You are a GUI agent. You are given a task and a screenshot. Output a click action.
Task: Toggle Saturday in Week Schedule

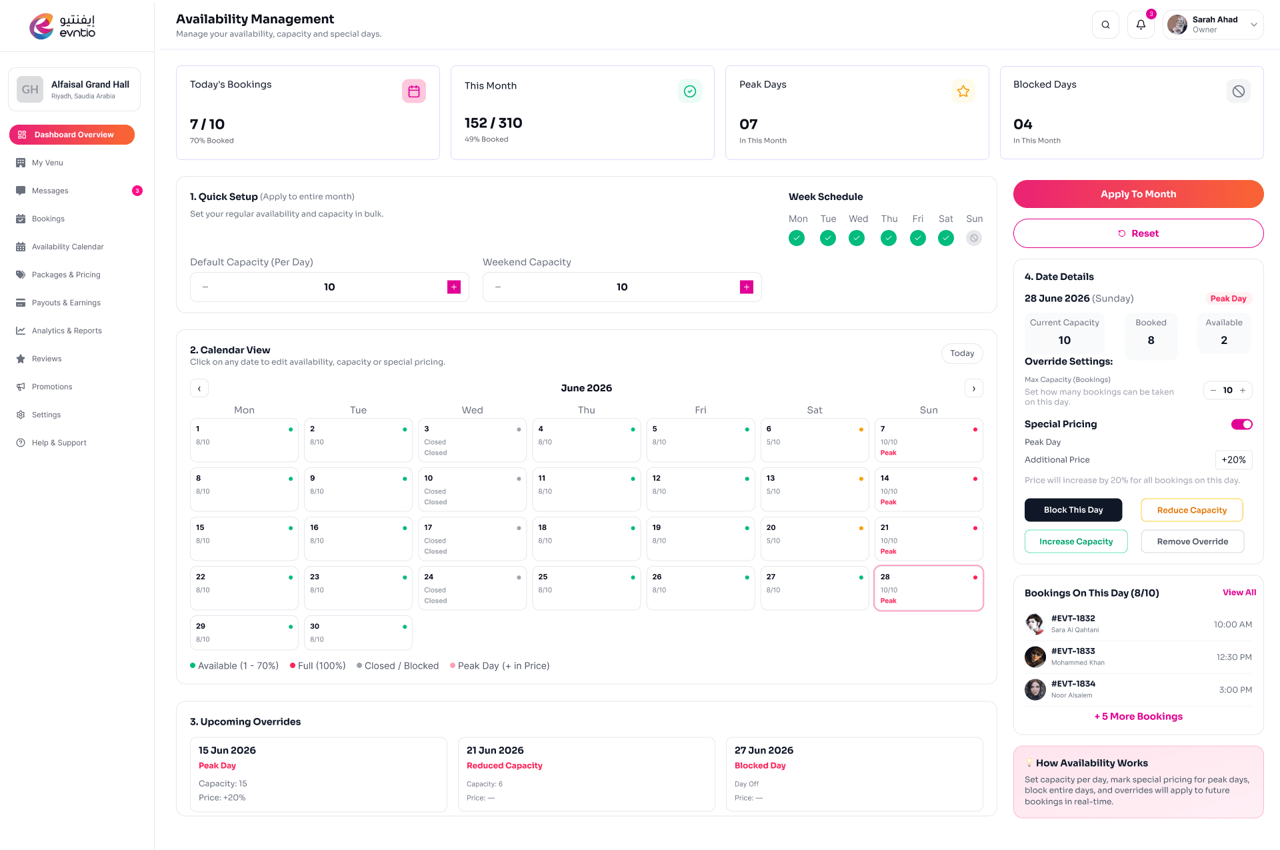point(946,238)
